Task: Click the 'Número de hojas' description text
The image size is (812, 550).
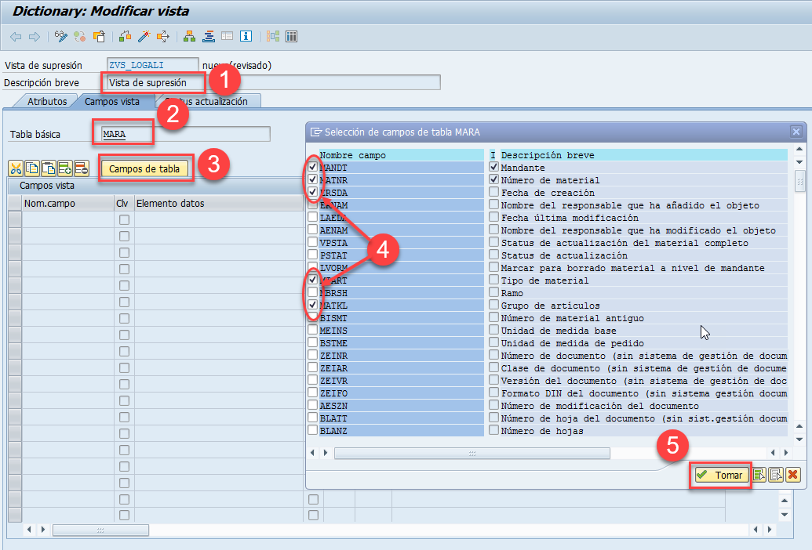Action: tap(542, 431)
